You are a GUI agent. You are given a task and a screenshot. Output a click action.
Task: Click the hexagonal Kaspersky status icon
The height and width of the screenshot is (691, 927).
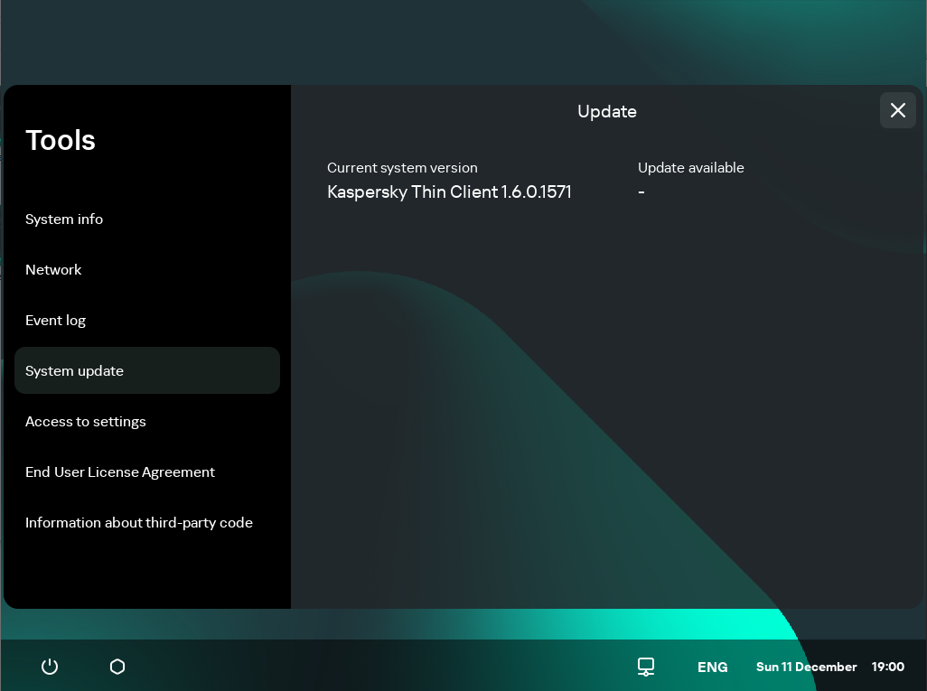(x=117, y=667)
